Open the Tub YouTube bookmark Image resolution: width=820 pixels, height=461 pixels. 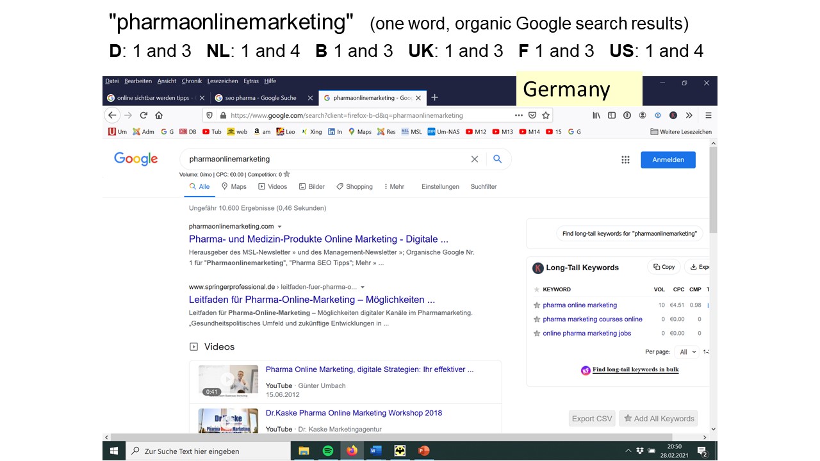click(212, 132)
